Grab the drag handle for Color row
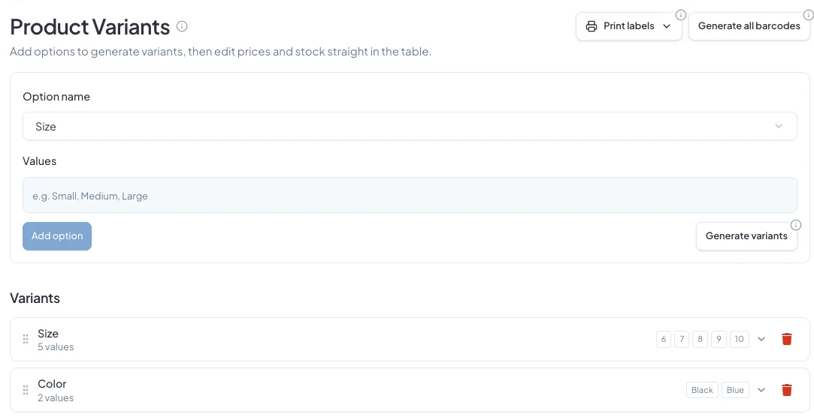Viewport: 814px width, 420px height. (x=26, y=390)
